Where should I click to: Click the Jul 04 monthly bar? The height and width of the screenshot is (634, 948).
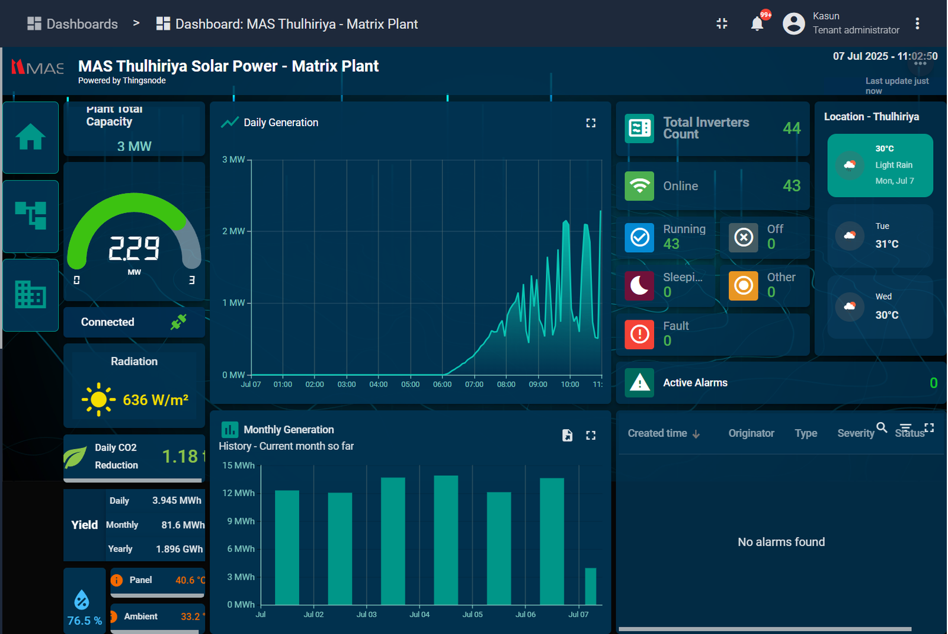[x=446, y=540]
